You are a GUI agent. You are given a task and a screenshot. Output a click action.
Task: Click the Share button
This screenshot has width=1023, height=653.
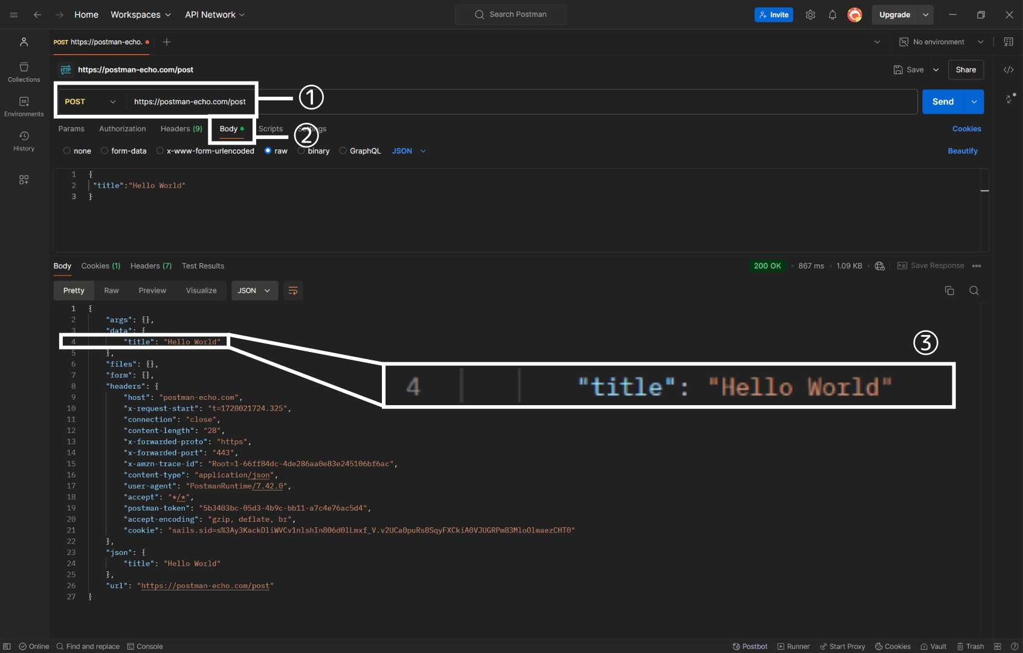tap(966, 70)
